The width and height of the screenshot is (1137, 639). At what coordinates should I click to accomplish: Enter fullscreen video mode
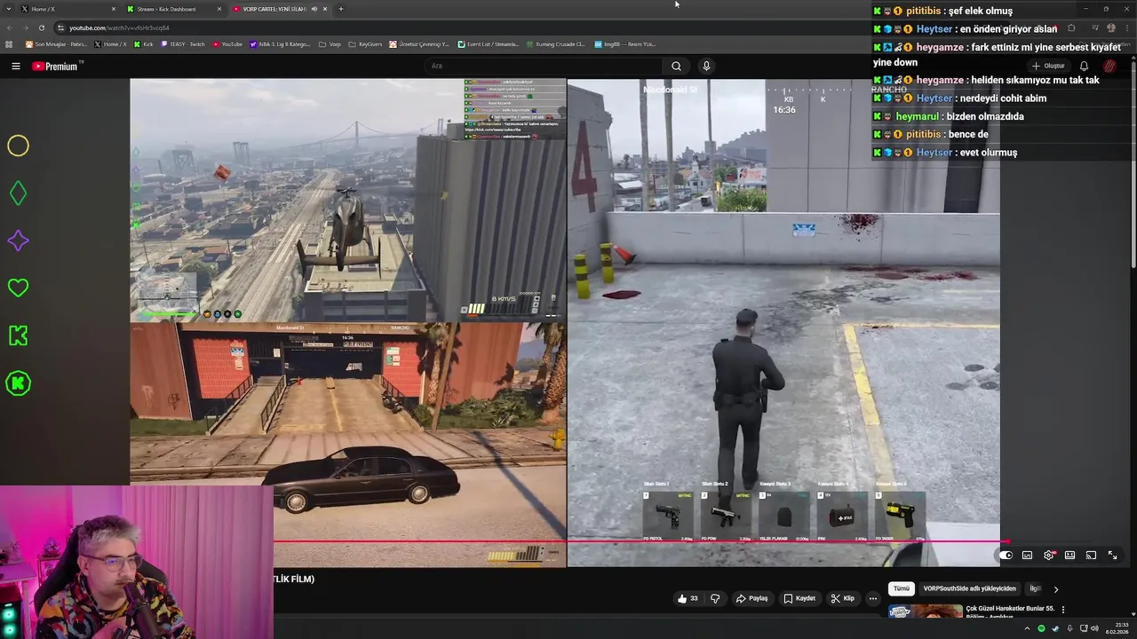1112,556
